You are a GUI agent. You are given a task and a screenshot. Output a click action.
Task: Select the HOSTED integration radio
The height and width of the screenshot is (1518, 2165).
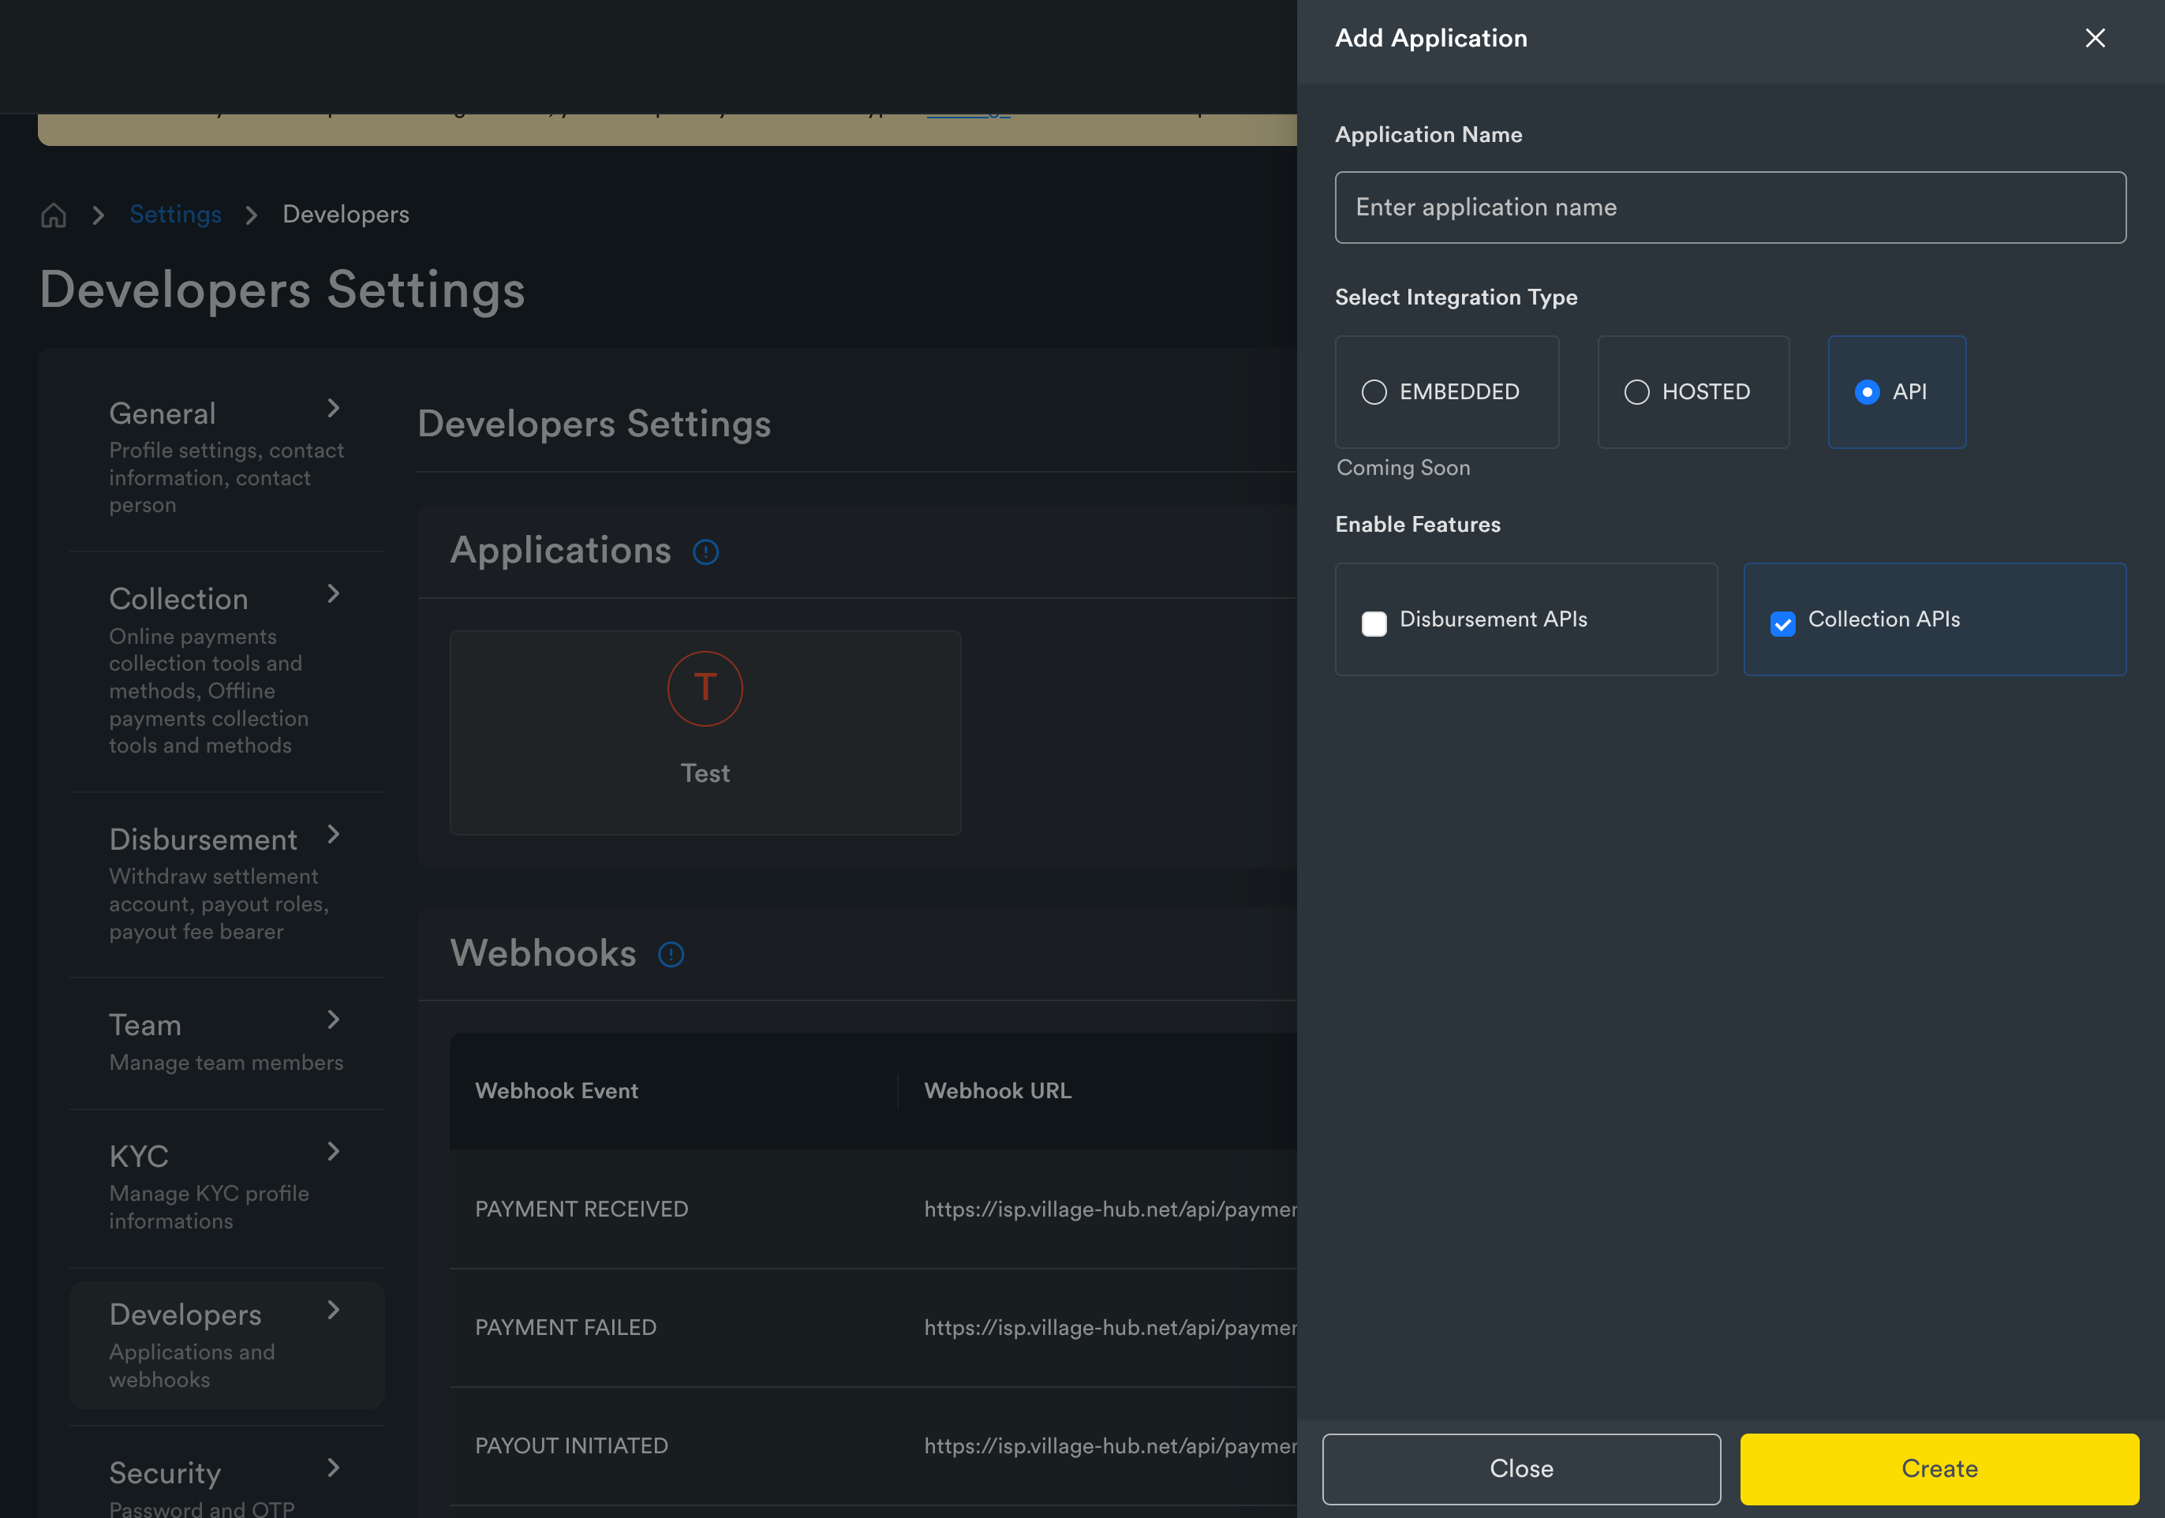coord(1636,391)
